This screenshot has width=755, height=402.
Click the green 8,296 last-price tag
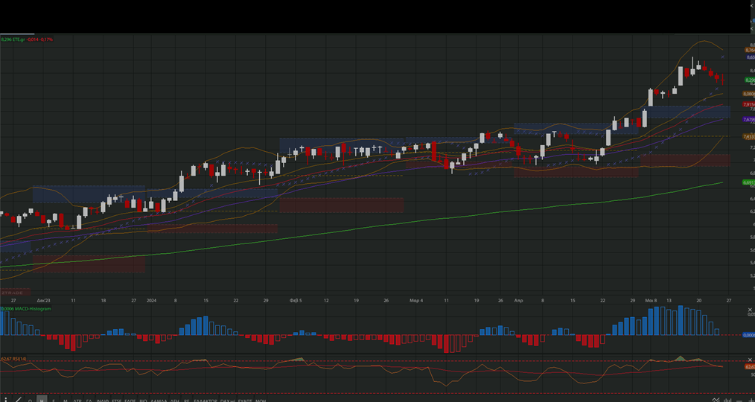point(751,80)
